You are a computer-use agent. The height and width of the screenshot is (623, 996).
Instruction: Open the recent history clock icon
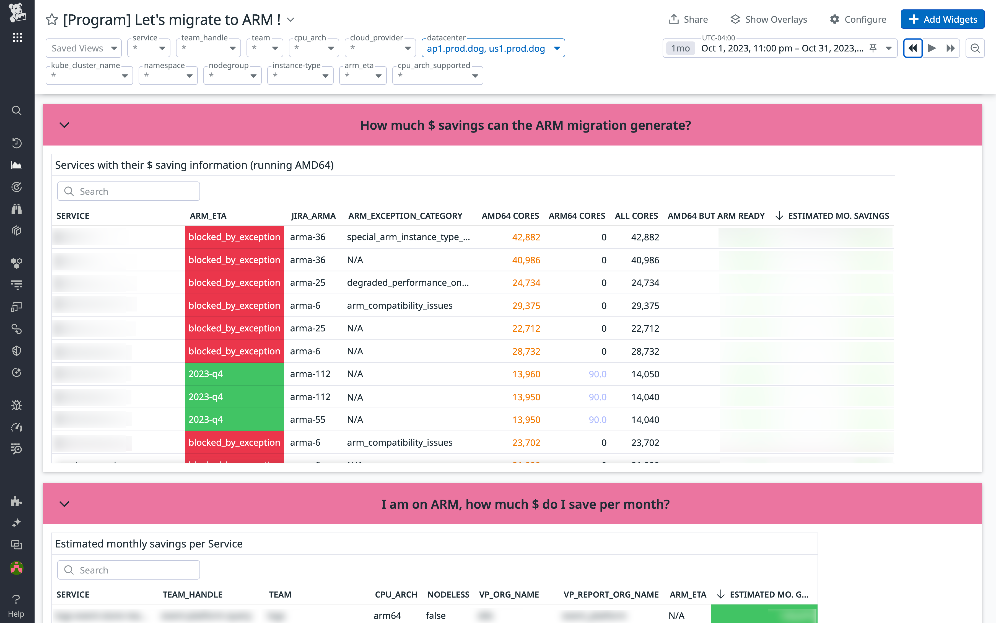click(17, 143)
